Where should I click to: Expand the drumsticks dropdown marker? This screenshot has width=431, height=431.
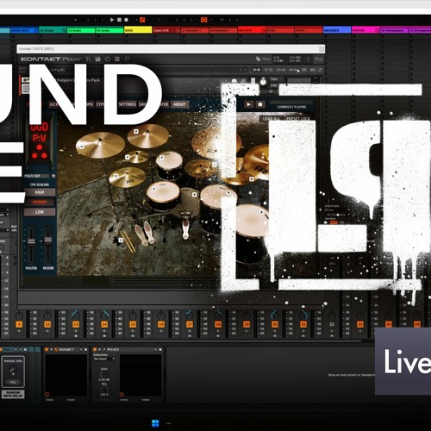click(x=121, y=240)
